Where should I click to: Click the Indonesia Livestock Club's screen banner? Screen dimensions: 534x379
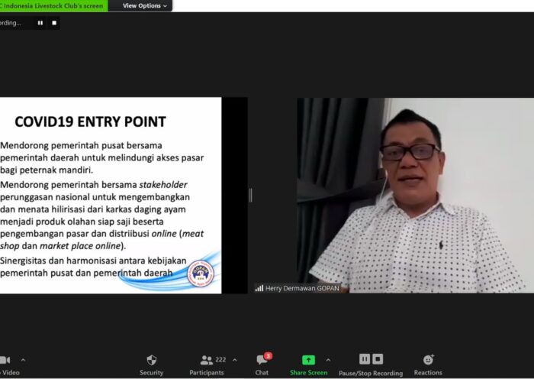click(53, 5)
